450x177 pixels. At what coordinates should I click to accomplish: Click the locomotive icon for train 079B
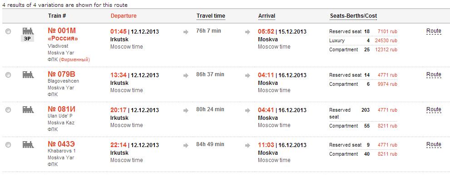click(28, 74)
